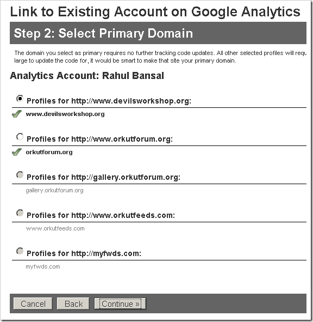Click the green checkmark beside www.devilsworkshop.org
313x322 pixels.
pyautogui.click(x=17, y=114)
